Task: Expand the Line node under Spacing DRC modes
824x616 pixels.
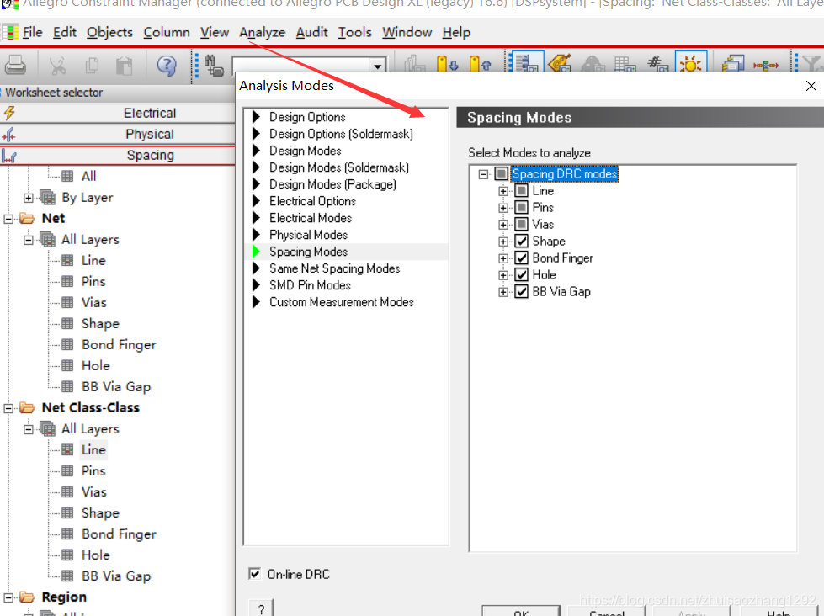Action: click(503, 191)
